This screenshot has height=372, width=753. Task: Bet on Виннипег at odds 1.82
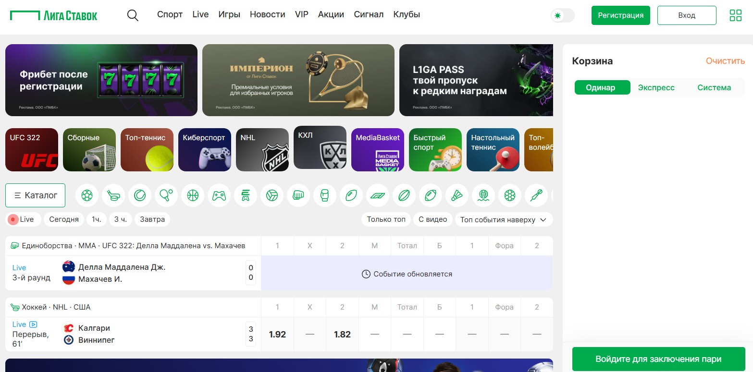click(342, 335)
